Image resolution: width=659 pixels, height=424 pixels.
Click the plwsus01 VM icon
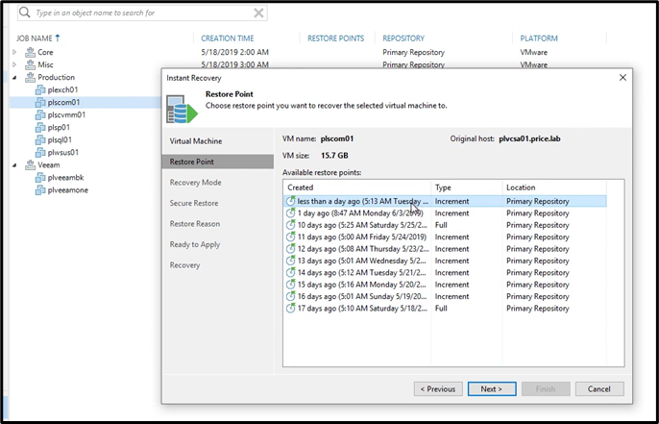pyautogui.click(x=40, y=152)
